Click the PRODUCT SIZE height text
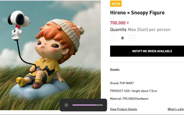Viewport: 184px width, 115px height. (x=134, y=91)
